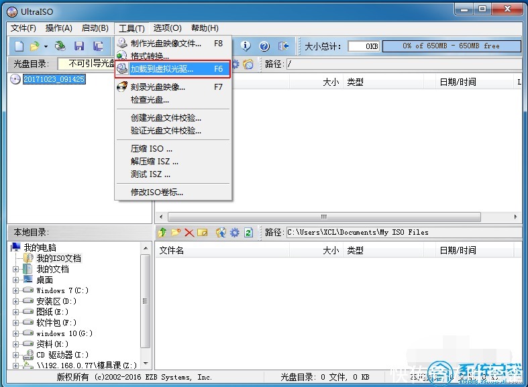Open the 帮助(H) menu

(205, 28)
